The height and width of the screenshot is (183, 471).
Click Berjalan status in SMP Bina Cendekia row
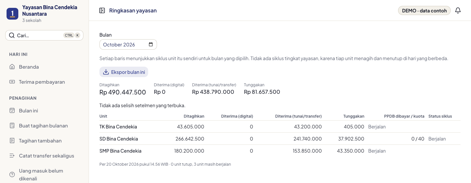point(377,151)
